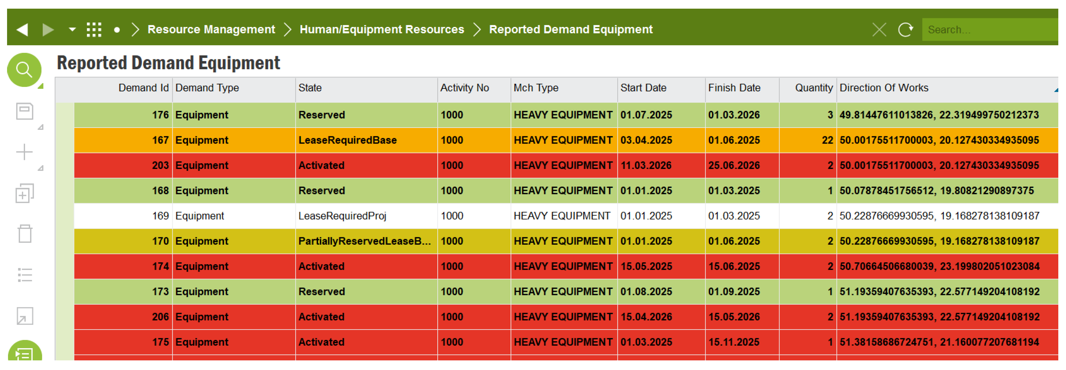Image resolution: width=1066 pixels, height=370 pixels.
Task: Delete record with trash icon
Action: [x=24, y=234]
